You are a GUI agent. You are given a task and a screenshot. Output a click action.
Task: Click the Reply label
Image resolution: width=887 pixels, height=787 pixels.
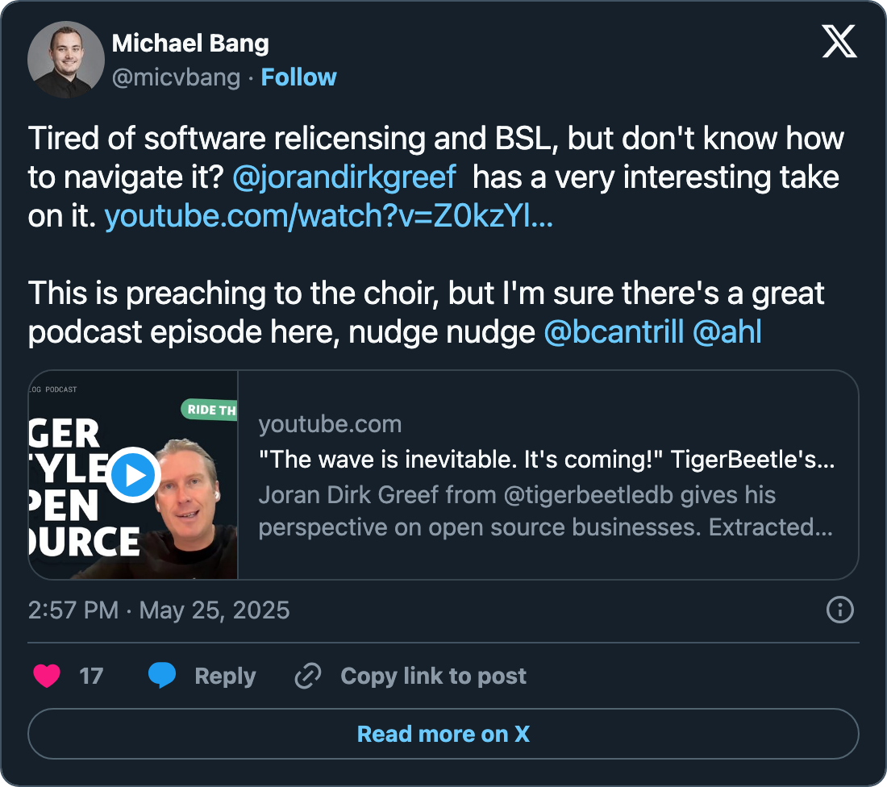coord(225,676)
